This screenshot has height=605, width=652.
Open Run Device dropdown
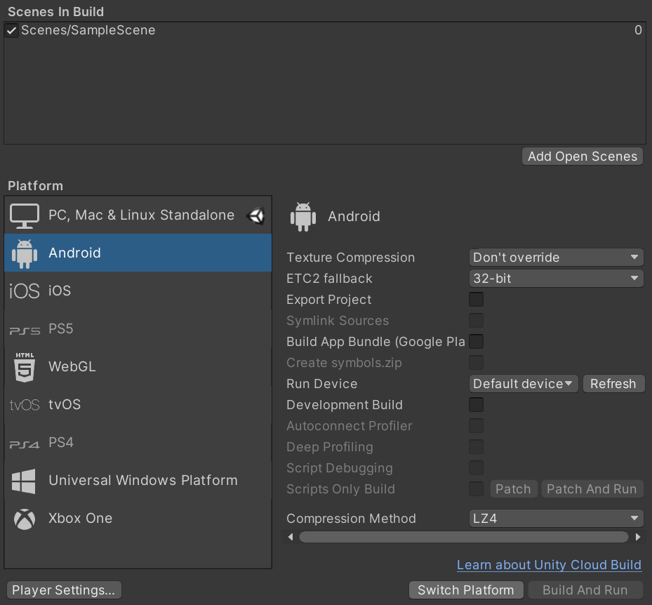coord(524,383)
